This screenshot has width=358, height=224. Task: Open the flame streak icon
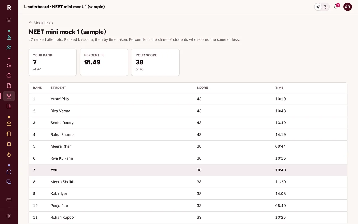coord(9,154)
